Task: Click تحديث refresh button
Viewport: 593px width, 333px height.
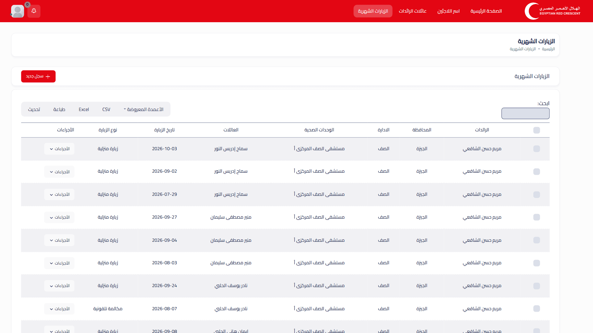Action: point(34,109)
